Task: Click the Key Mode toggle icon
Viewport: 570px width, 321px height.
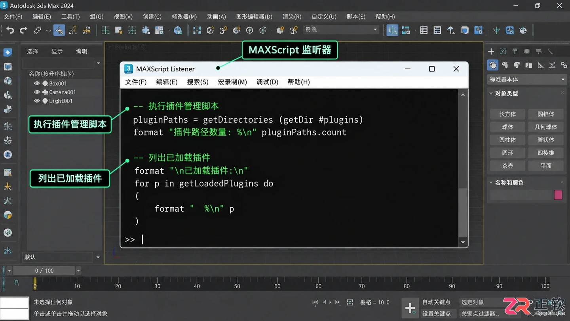Action: (x=350, y=302)
